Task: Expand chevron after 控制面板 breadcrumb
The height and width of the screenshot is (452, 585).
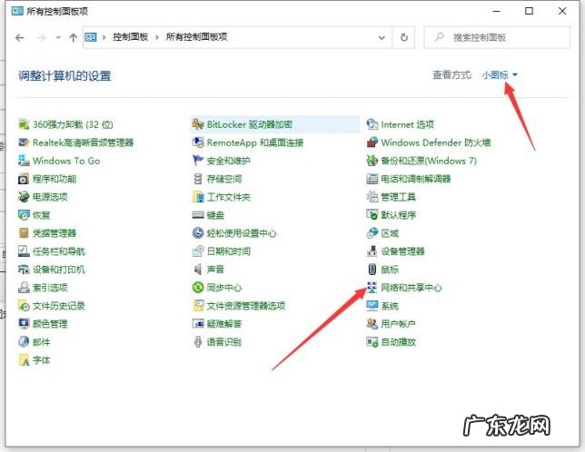Action: pyautogui.click(x=157, y=37)
